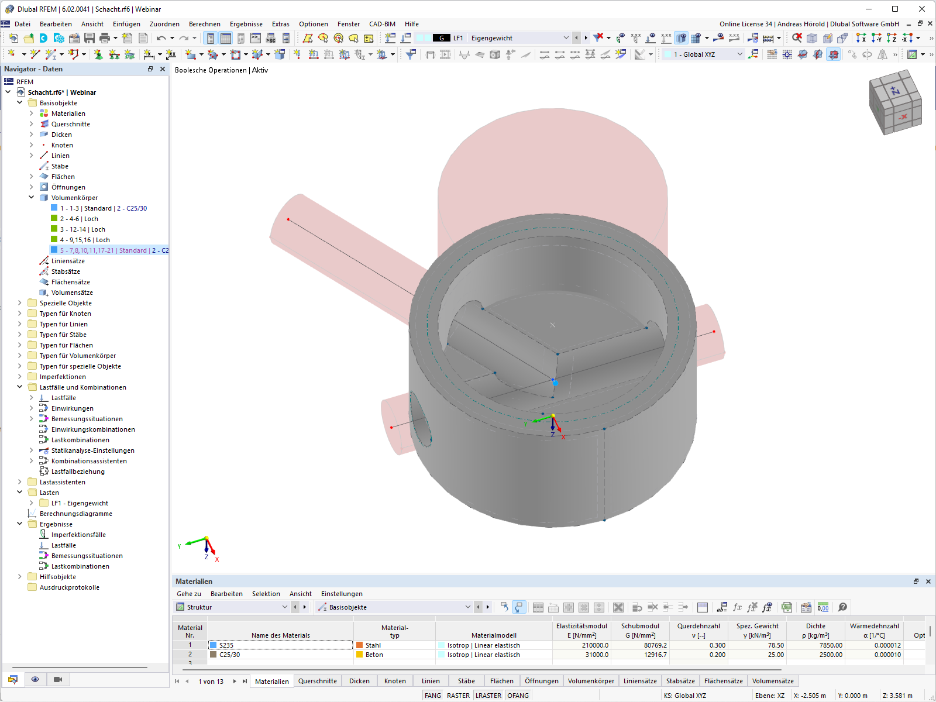Expand the Spezielle Objekte folder
Image resolution: width=936 pixels, height=702 pixels.
(x=20, y=303)
